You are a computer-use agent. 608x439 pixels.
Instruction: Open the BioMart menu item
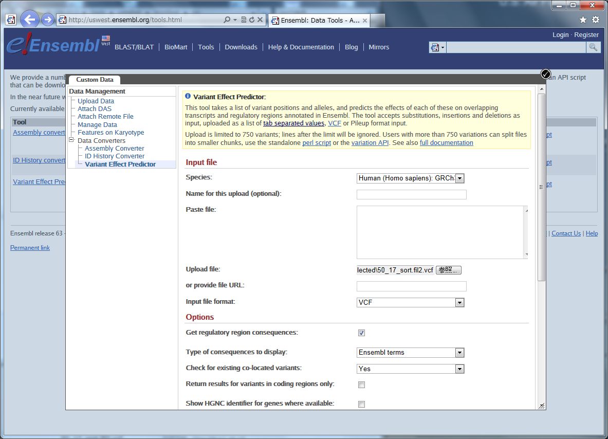click(176, 47)
